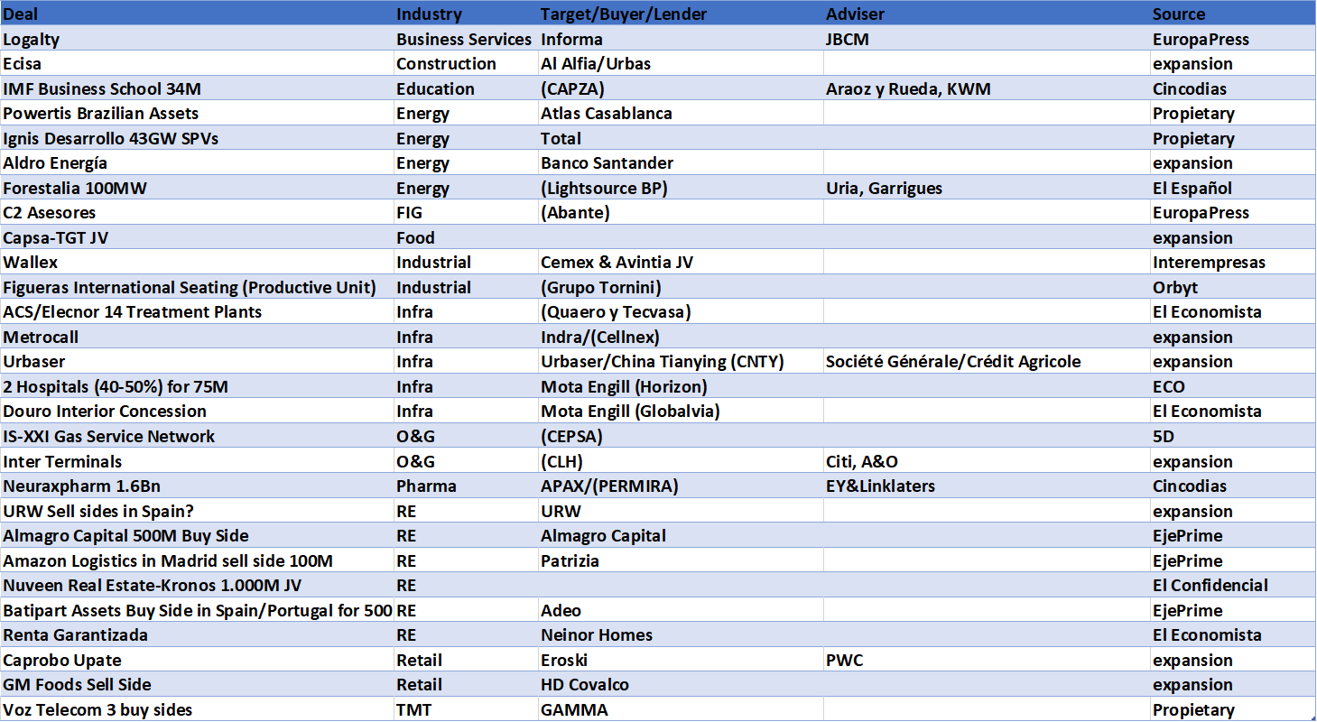The image size is (1317, 722).
Task: Select the Urbaser deal cell
Action: 197,361
